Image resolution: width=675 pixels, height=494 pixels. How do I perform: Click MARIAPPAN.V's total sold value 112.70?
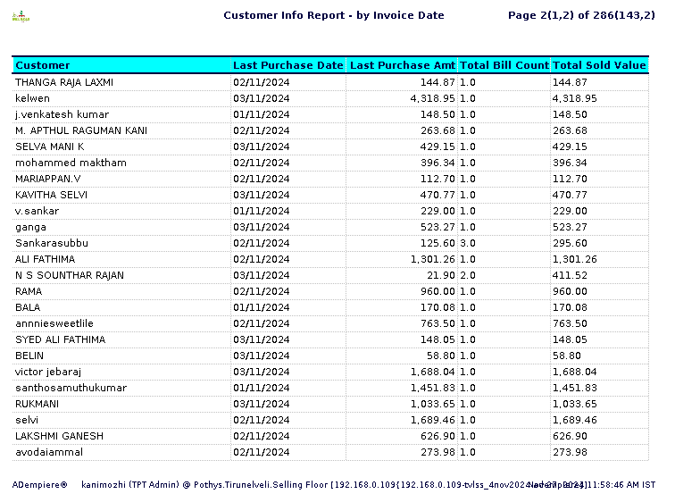(x=570, y=179)
